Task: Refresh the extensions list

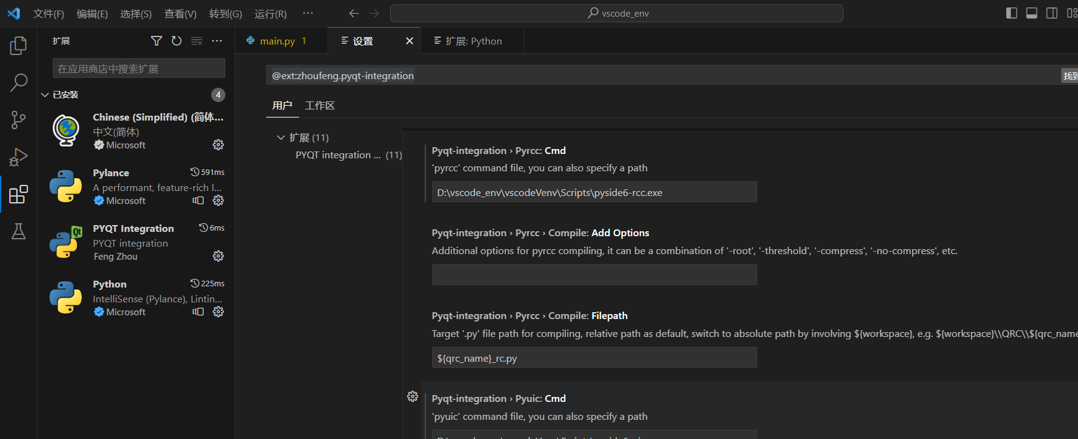Action: click(176, 41)
